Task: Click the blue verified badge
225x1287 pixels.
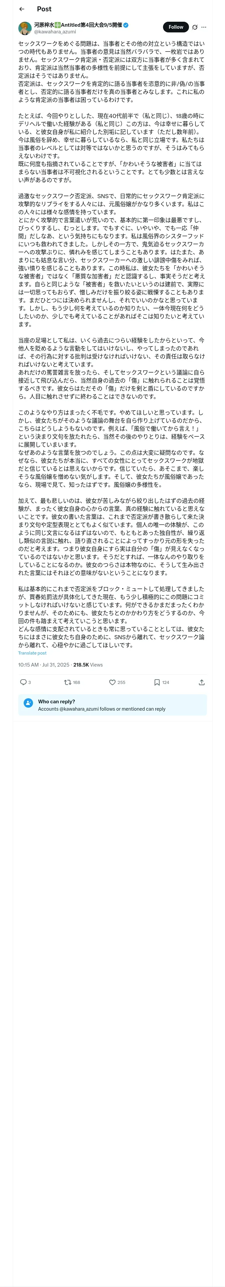Action: click(126, 24)
